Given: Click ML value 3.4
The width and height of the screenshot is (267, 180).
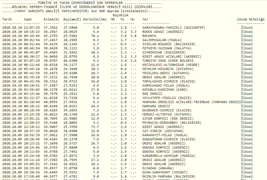Looking at the screenshot, I should click(124, 61).
